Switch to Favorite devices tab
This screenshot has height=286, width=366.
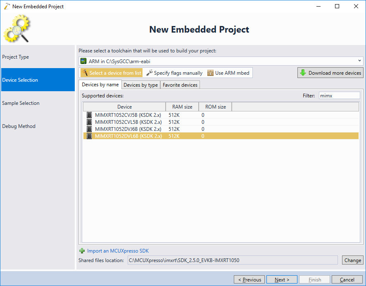point(180,85)
